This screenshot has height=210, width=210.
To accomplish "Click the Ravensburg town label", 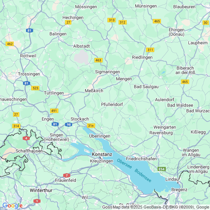I will click(161, 133).
